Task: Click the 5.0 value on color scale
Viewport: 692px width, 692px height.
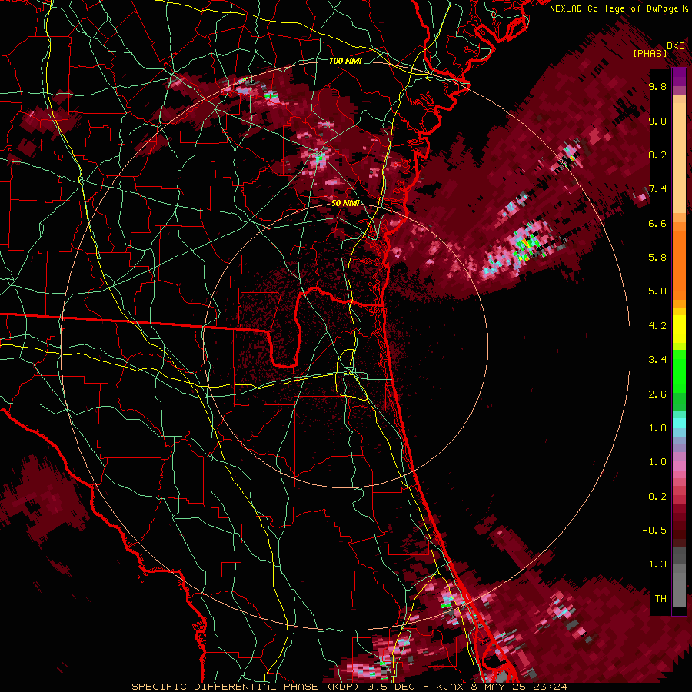Action: point(657,291)
